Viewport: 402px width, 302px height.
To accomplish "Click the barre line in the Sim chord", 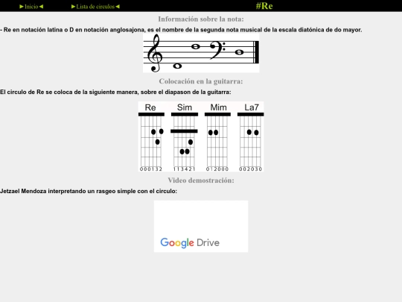I will [184, 131].
